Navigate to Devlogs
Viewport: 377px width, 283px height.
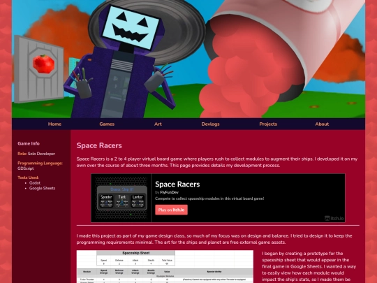210,124
